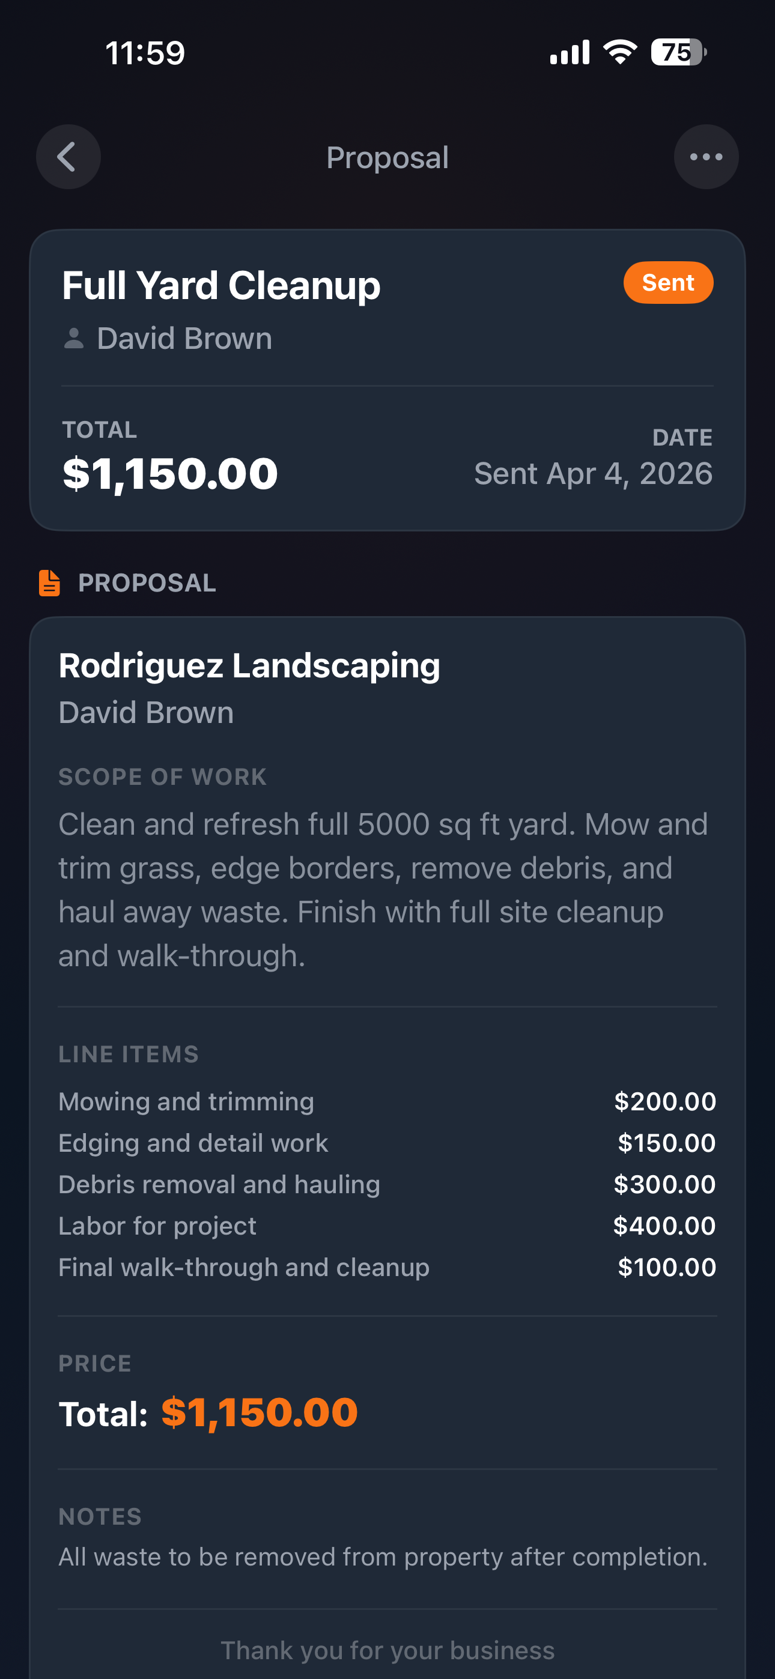Screen dimensions: 775x1679
Task: Tap the Scope of Work description text
Action: tap(383, 890)
